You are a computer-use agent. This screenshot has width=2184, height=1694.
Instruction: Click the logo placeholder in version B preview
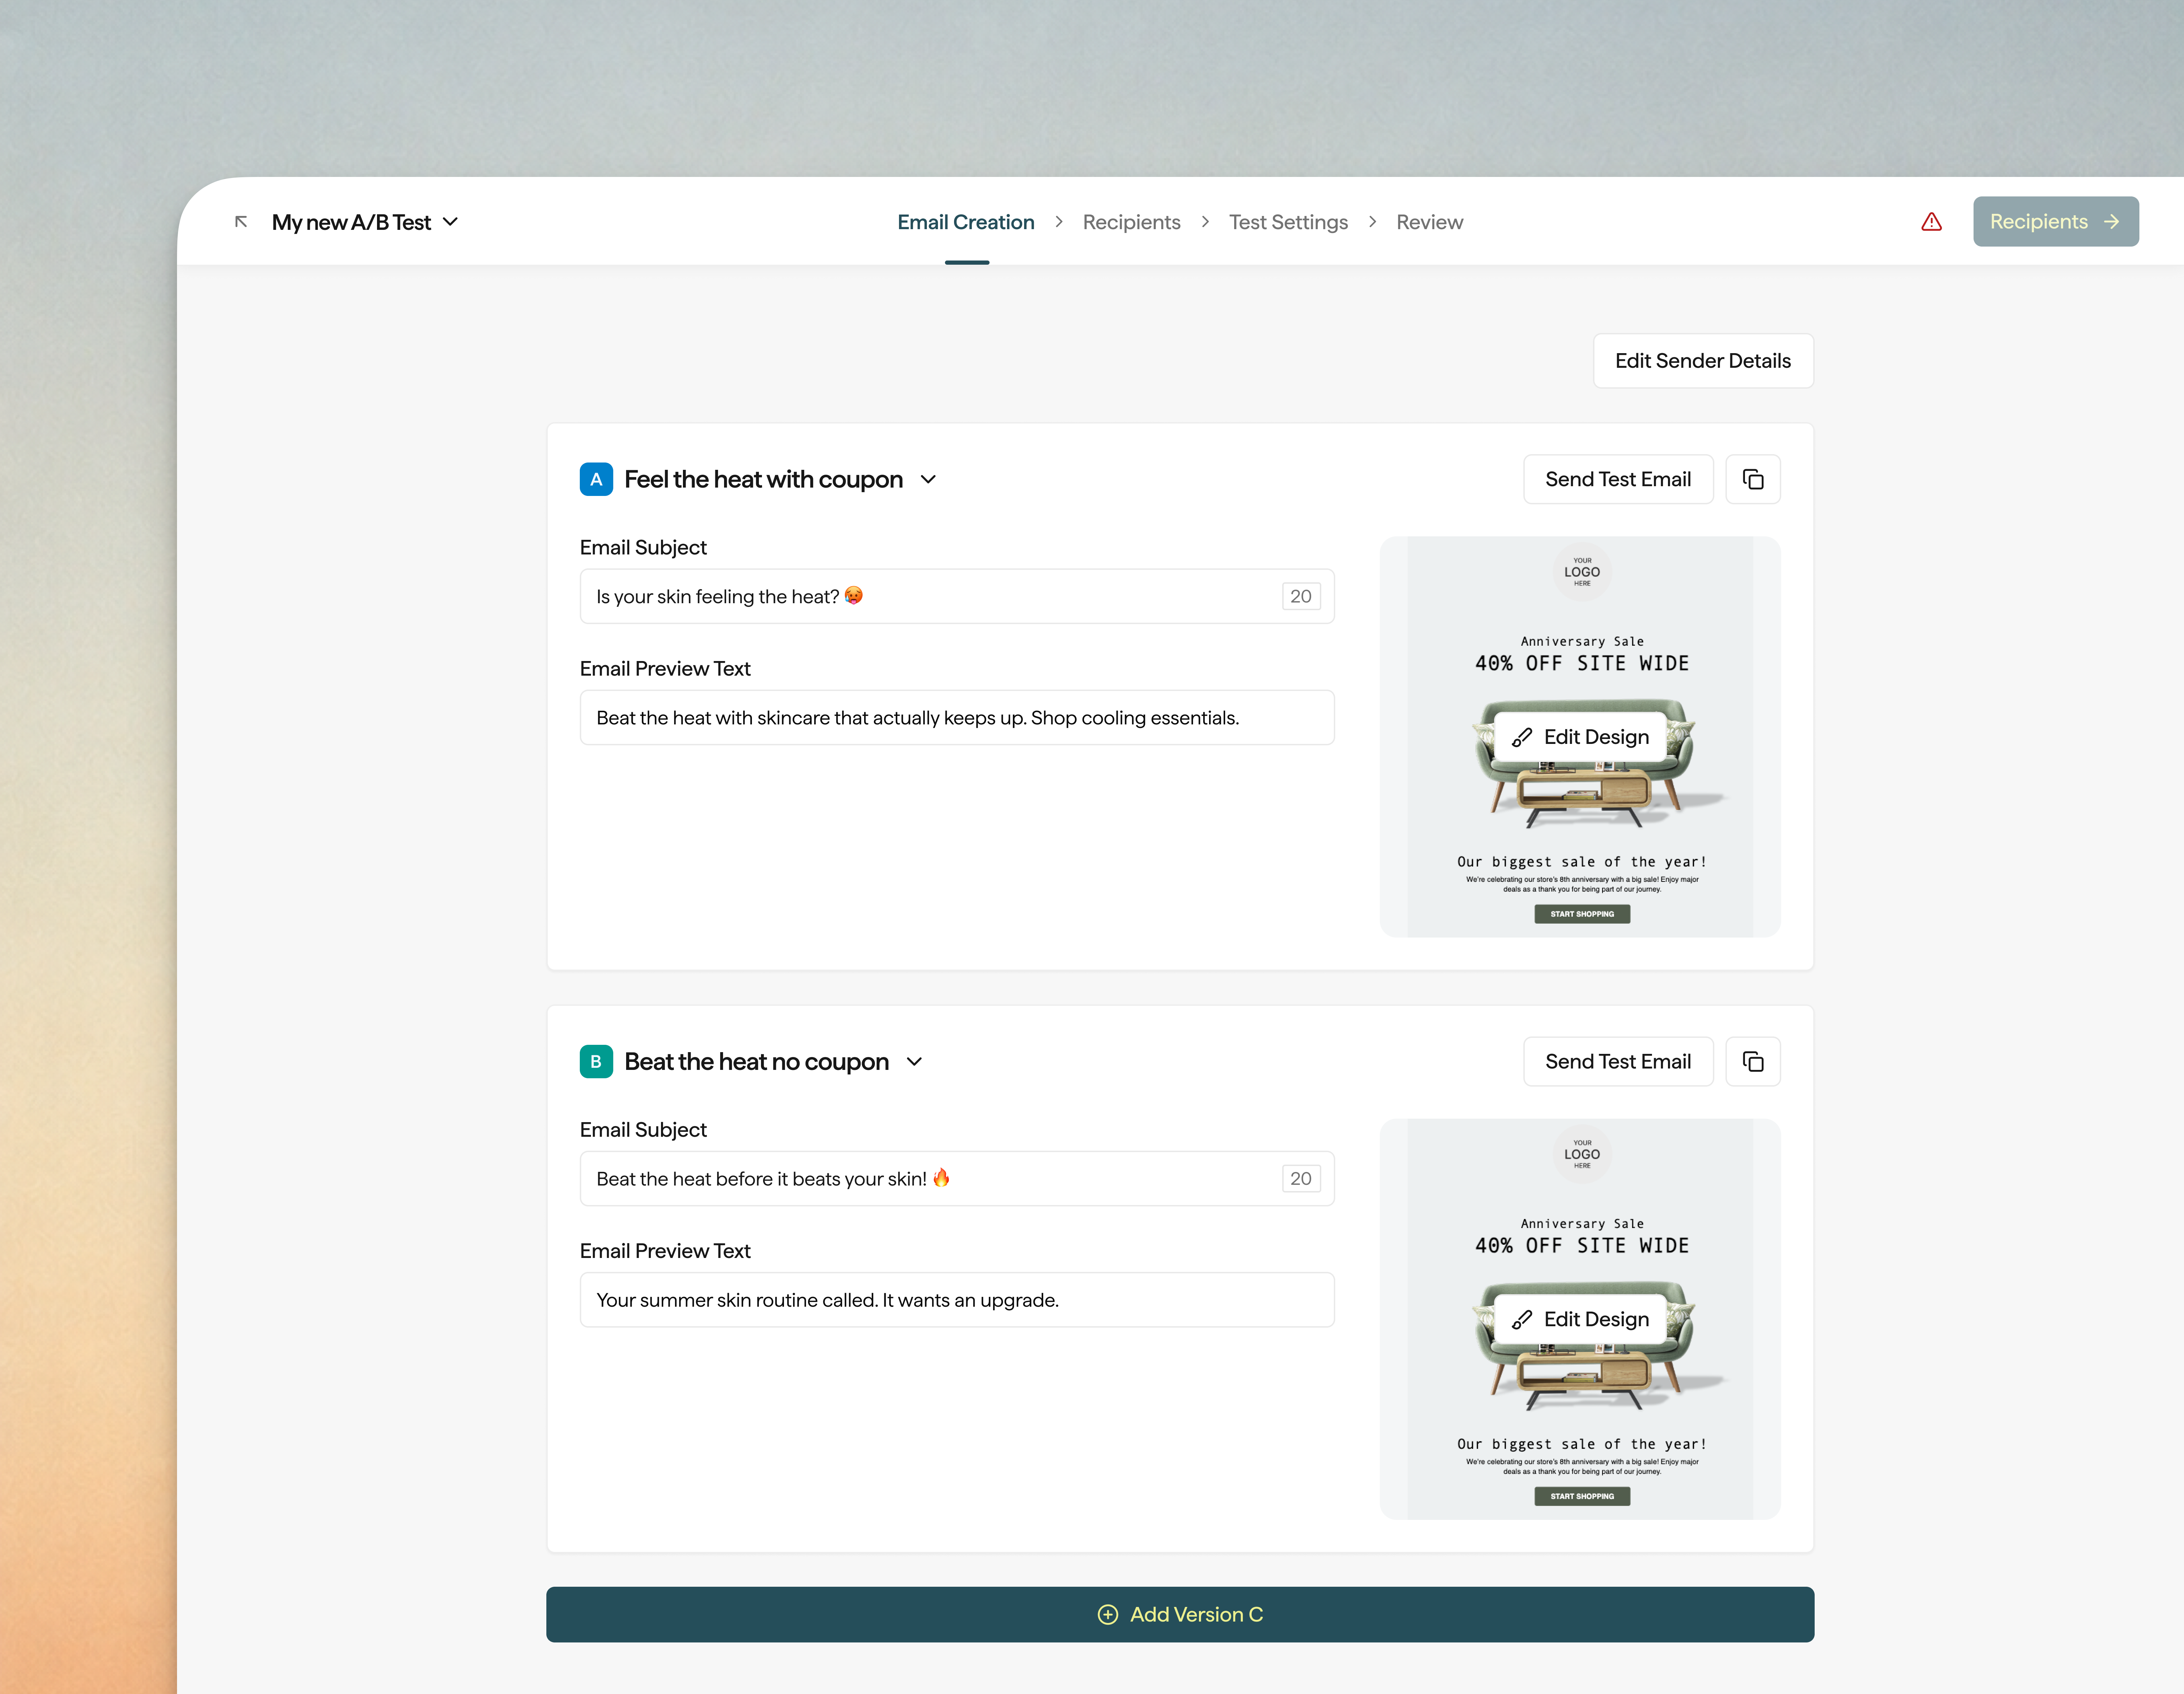[1582, 1154]
